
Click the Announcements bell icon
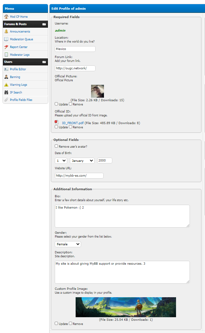(x=6, y=32)
